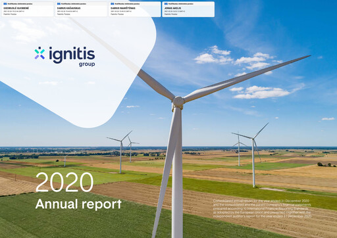Image resolution: width=337 pixels, height=238 pixels.
Task: Click the EU flag icon in Jonas Akelis stamp
Action: 166,4
